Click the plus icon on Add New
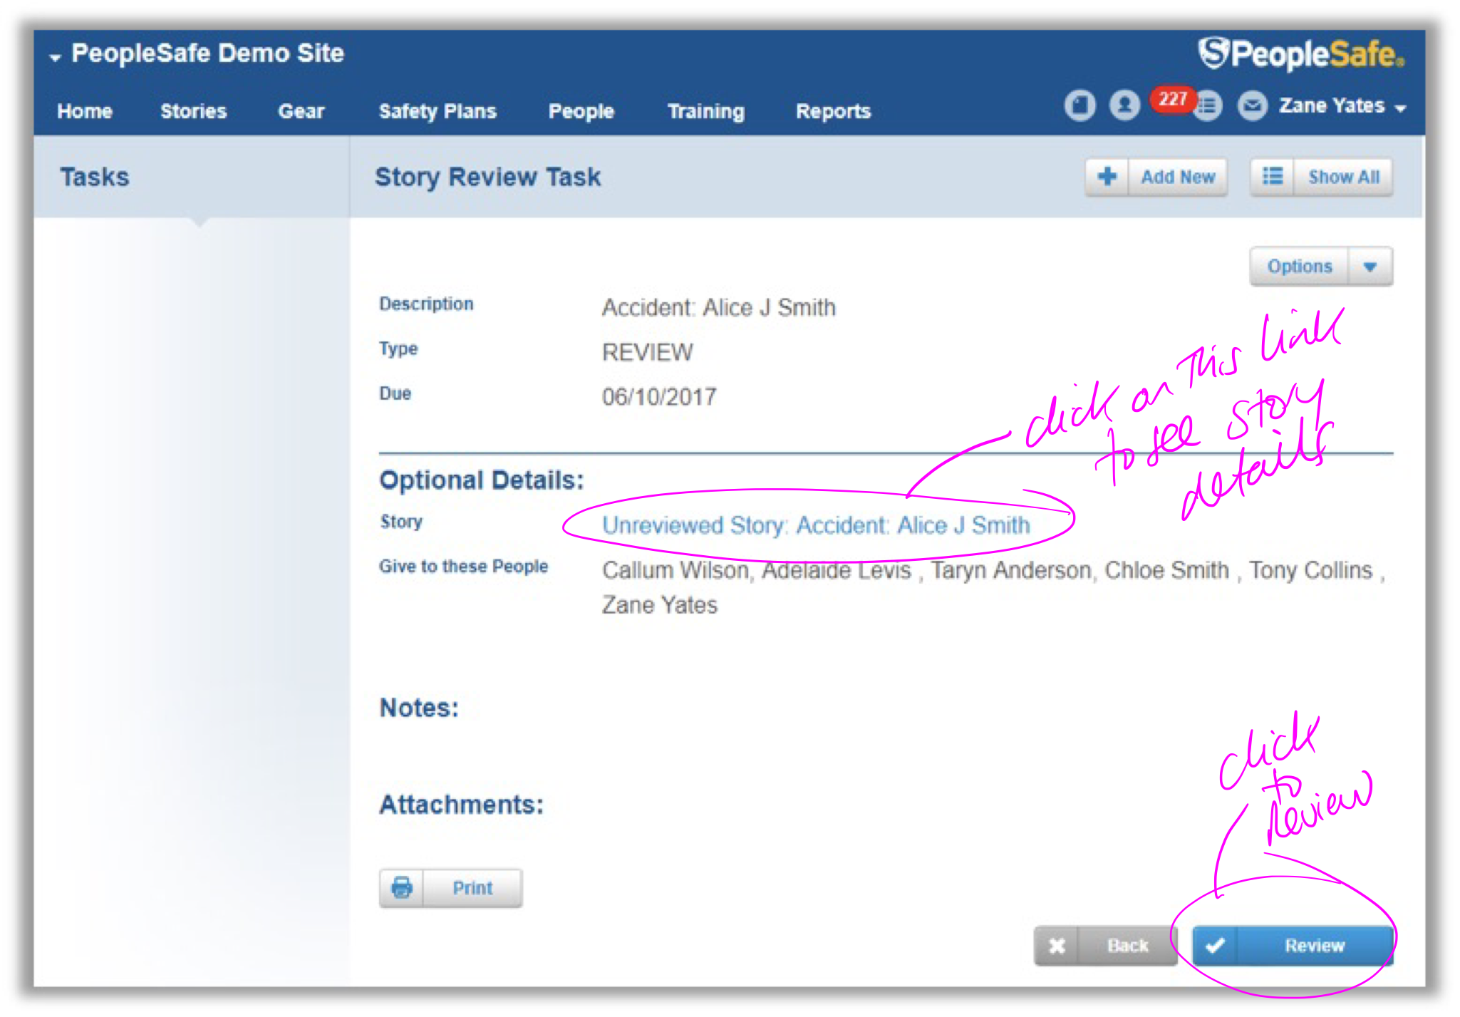The height and width of the screenshot is (1017, 1460). point(1107,177)
